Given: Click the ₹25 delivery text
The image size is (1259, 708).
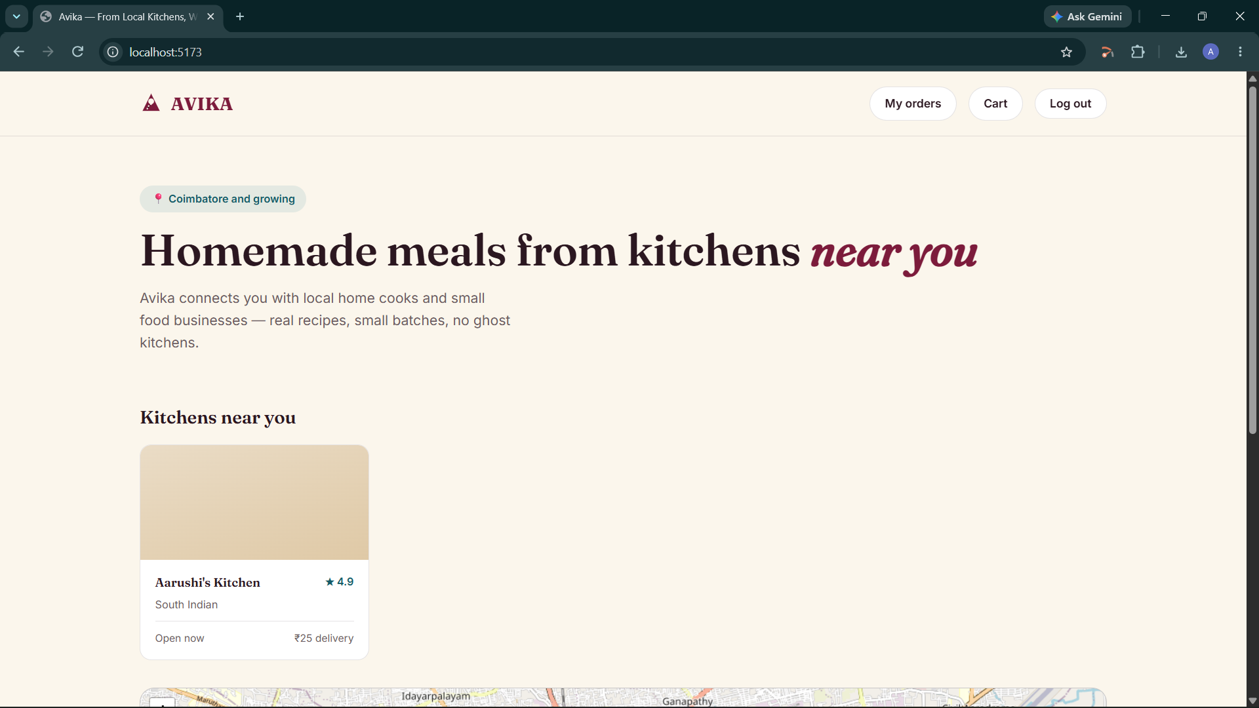Looking at the screenshot, I should pyautogui.click(x=324, y=638).
